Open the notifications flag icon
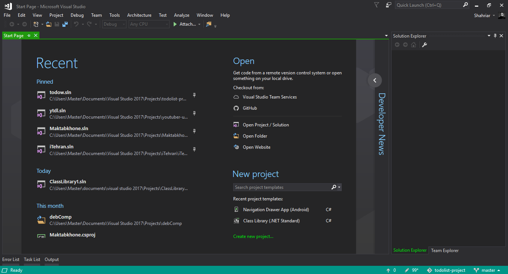This screenshot has height=274, width=508. tap(376, 5)
